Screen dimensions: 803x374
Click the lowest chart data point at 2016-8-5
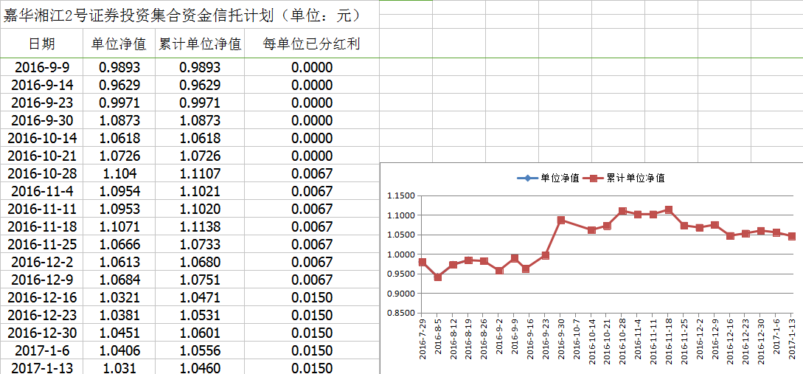438,277
